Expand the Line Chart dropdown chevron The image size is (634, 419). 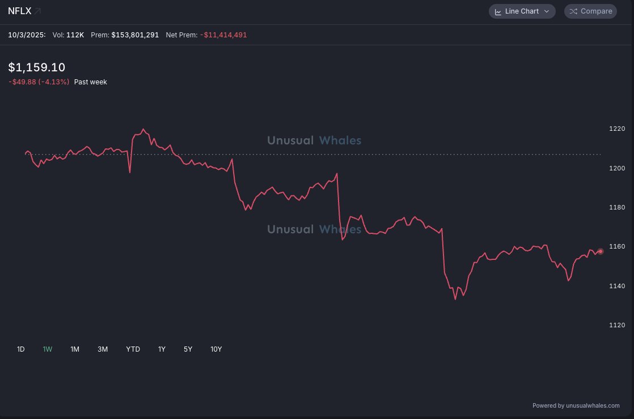point(547,11)
